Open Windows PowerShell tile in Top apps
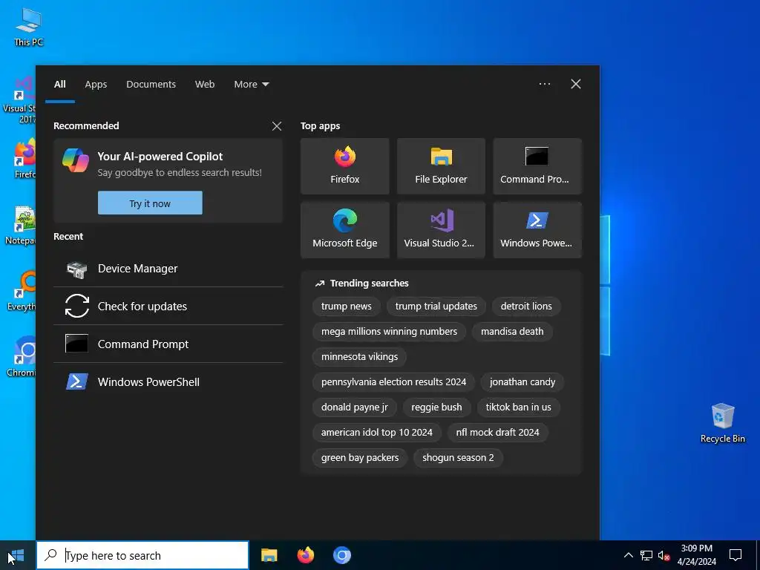This screenshot has height=570, width=760. pos(537,230)
